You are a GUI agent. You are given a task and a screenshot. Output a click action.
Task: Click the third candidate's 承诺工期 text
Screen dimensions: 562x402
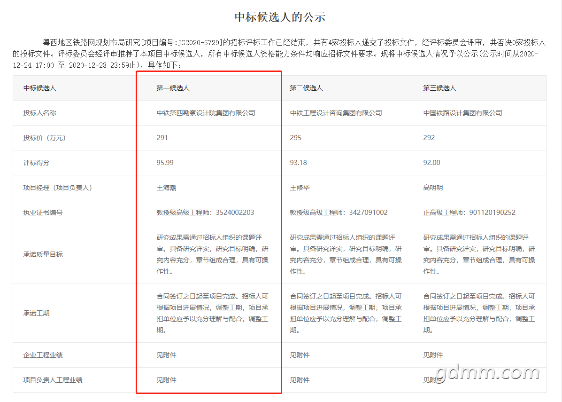pos(479,313)
